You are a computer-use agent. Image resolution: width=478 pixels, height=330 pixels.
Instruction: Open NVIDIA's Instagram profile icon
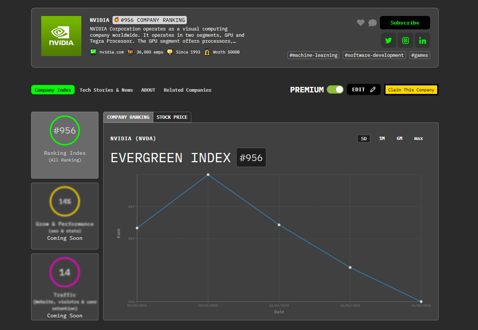point(406,40)
